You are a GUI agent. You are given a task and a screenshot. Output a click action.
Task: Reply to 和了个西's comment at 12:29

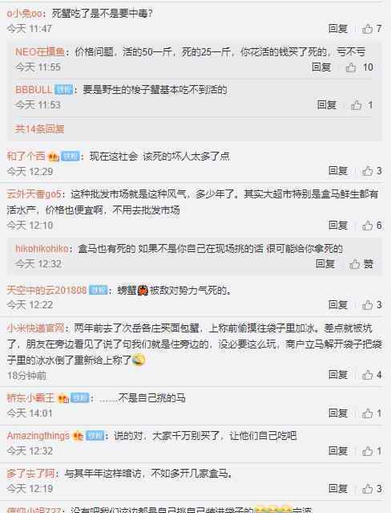coord(338,171)
